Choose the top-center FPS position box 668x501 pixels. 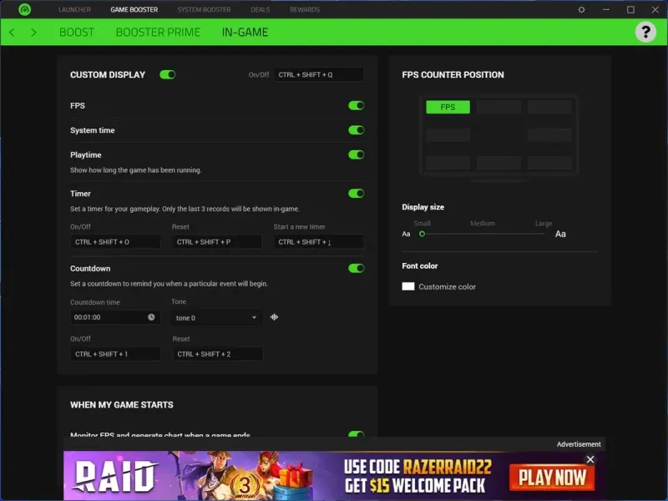tap(498, 107)
